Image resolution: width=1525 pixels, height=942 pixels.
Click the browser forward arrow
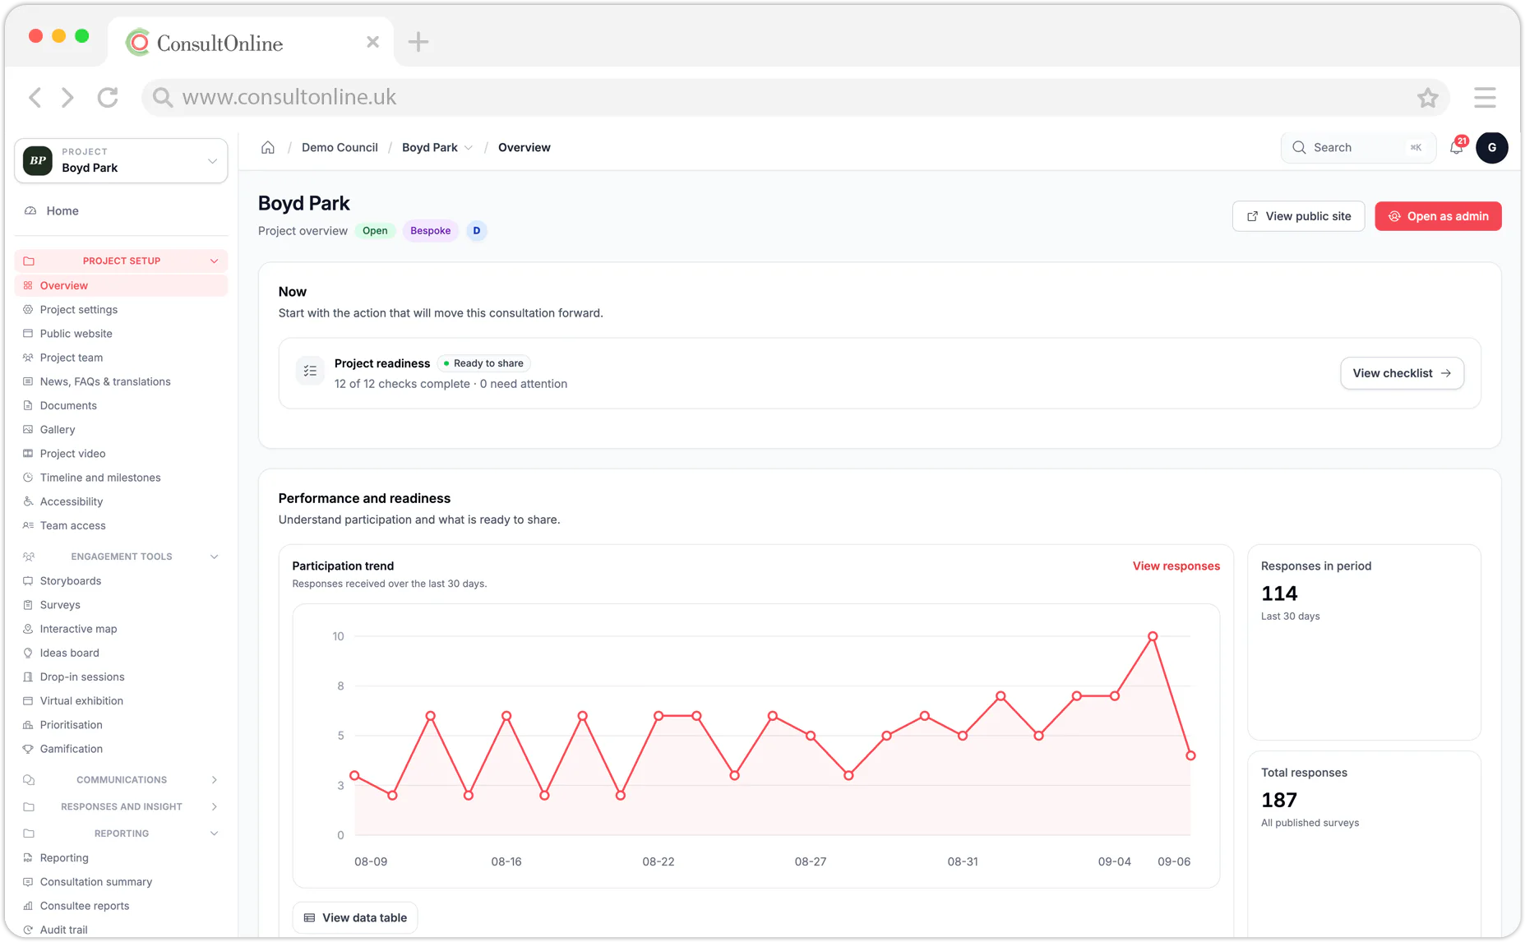[x=67, y=98]
